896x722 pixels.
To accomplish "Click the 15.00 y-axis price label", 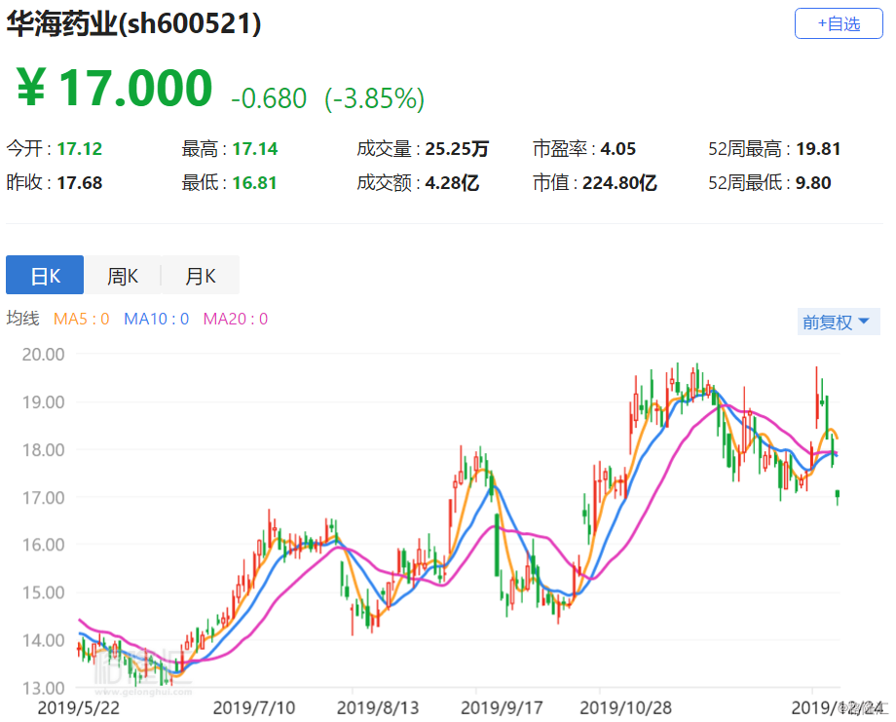I will (x=44, y=592).
